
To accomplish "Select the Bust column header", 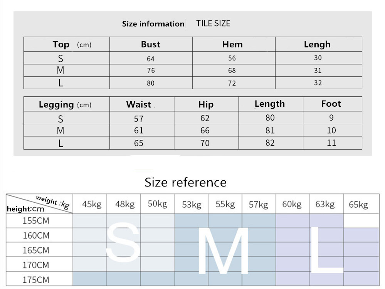I will (x=151, y=44).
